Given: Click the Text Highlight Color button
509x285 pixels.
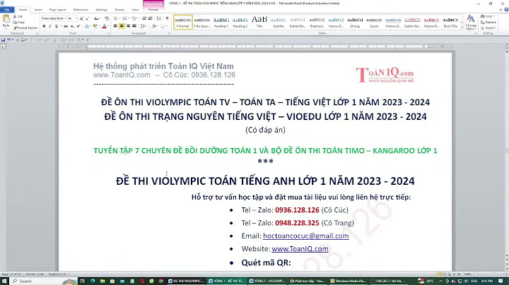Looking at the screenshot, I should (95, 26).
